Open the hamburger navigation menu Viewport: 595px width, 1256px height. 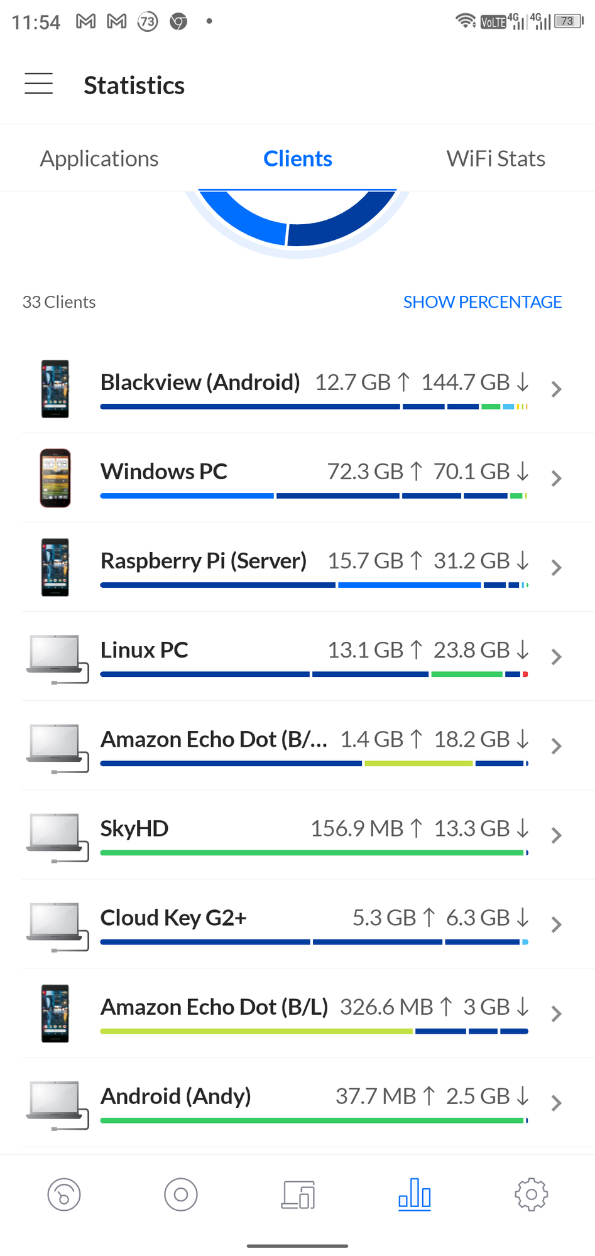[x=38, y=84]
